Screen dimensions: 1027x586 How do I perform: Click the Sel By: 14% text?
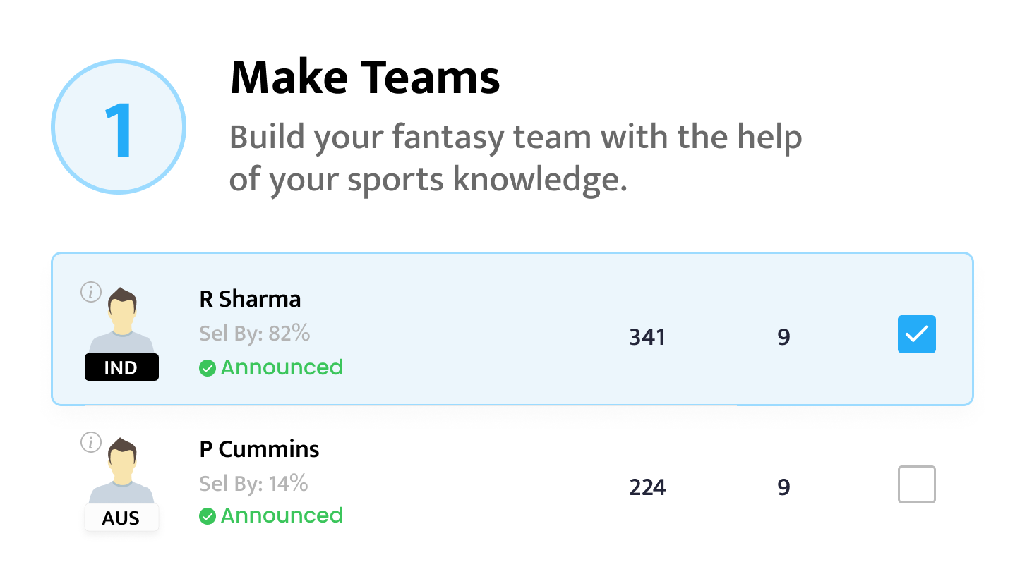pyautogui.click(x=254, y=483)
